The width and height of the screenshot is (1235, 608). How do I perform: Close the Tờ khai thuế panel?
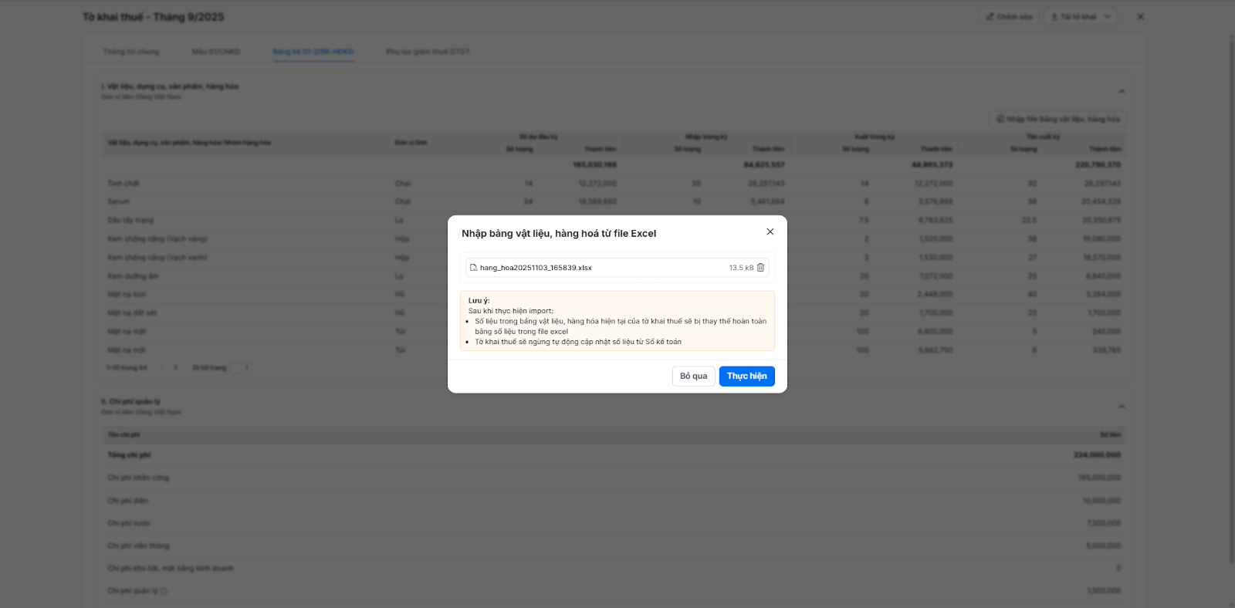[x=1140, y=17]
